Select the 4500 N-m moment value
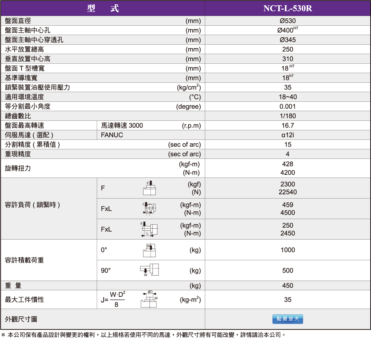 (x=288, y=213)
